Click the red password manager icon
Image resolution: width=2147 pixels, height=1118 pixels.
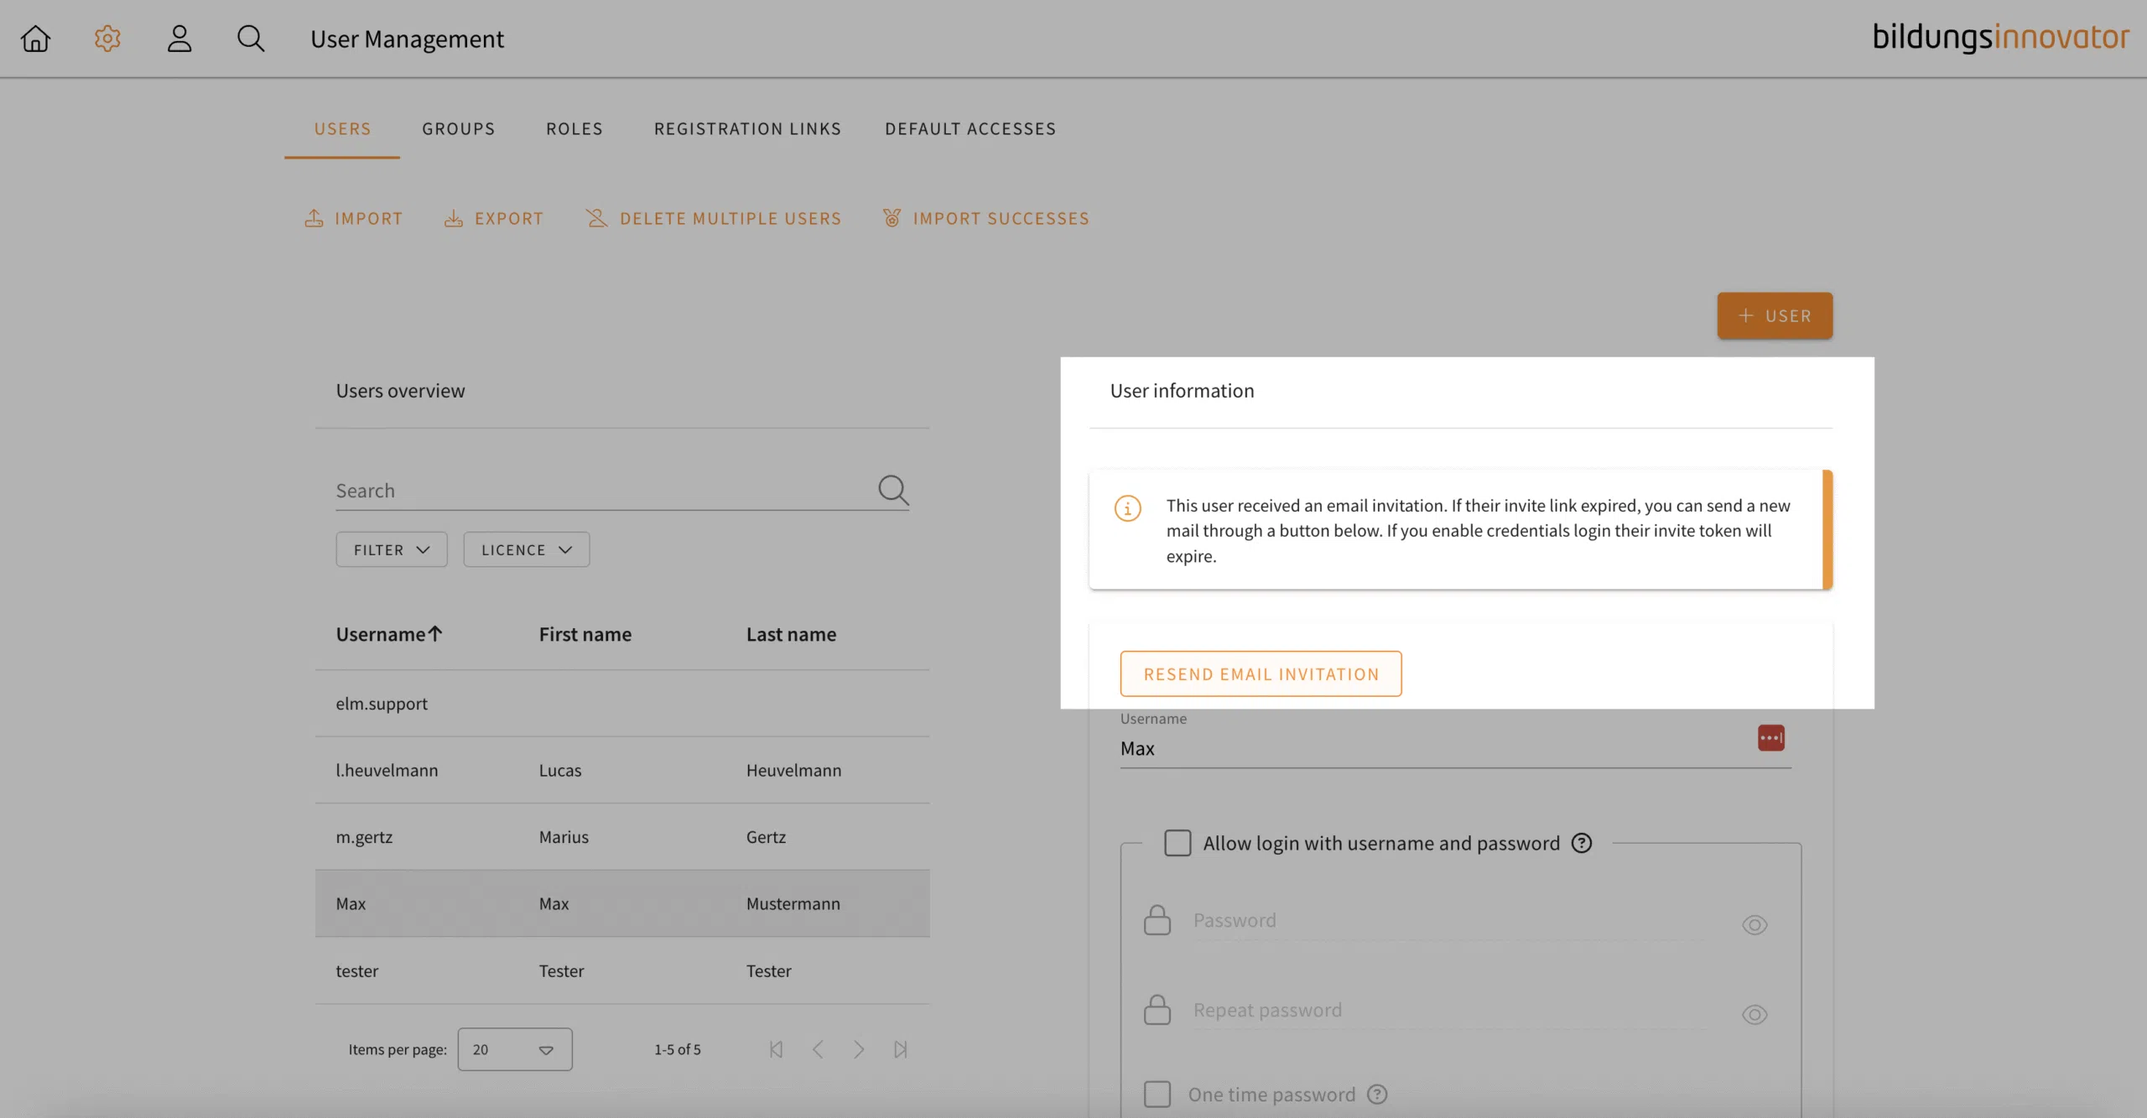click(x=1770, y=738)
